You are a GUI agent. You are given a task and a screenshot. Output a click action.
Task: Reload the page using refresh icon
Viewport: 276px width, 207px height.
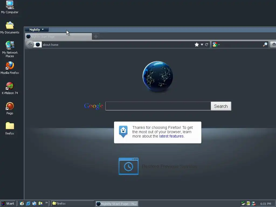(207, 45)
